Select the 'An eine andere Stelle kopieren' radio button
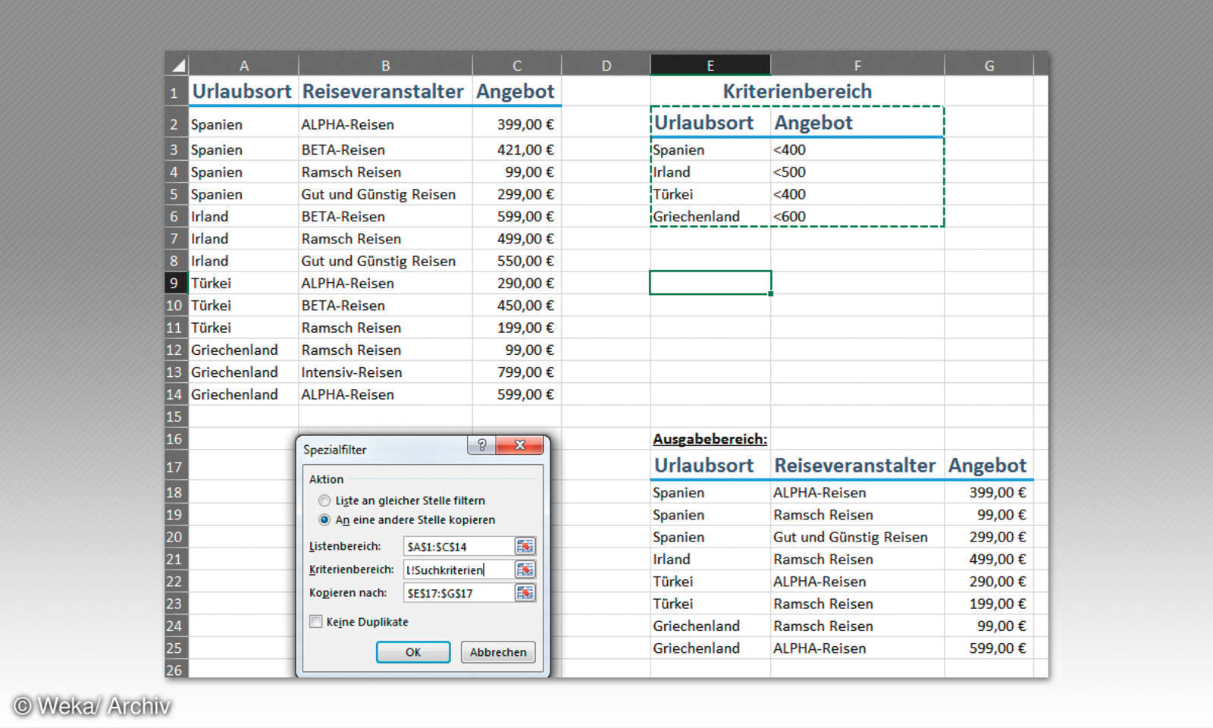The image size is (1213, 728). 324,520
